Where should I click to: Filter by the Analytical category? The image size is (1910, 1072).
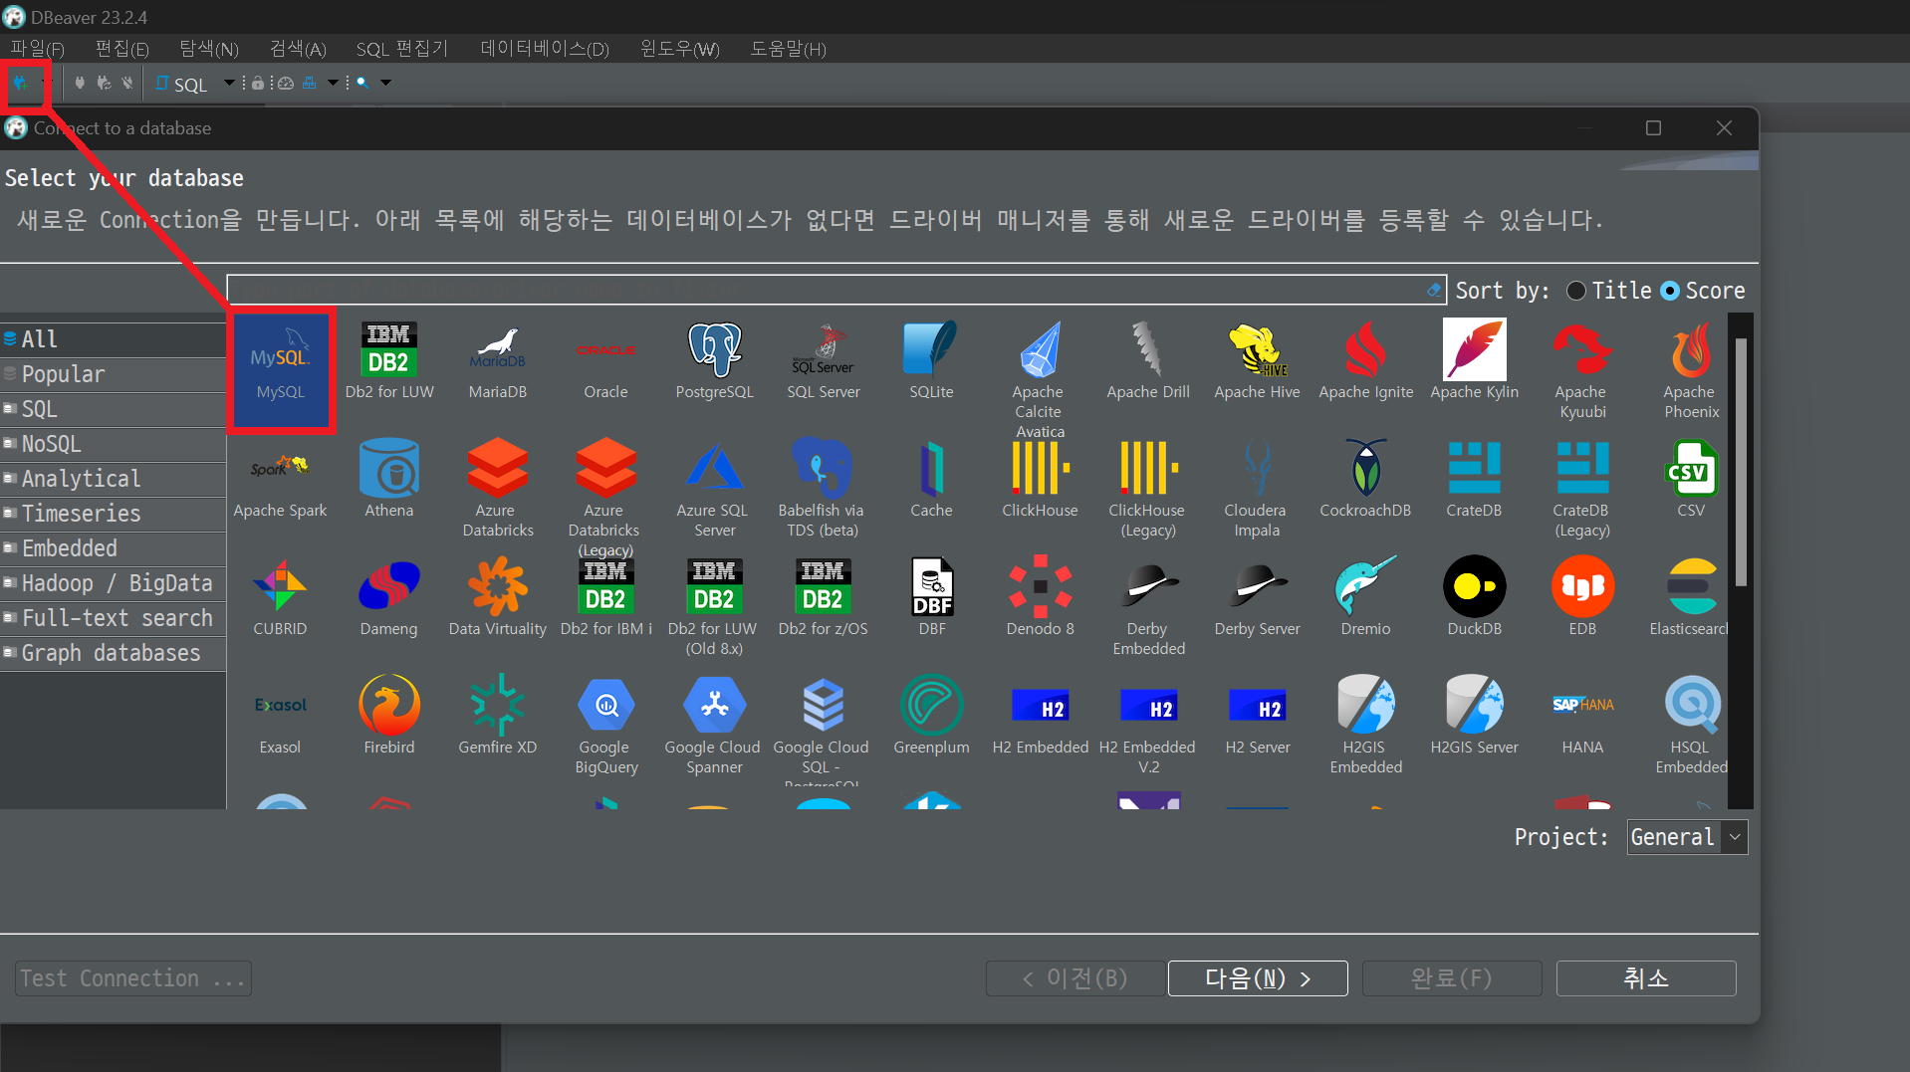click(x=114, y=479)
